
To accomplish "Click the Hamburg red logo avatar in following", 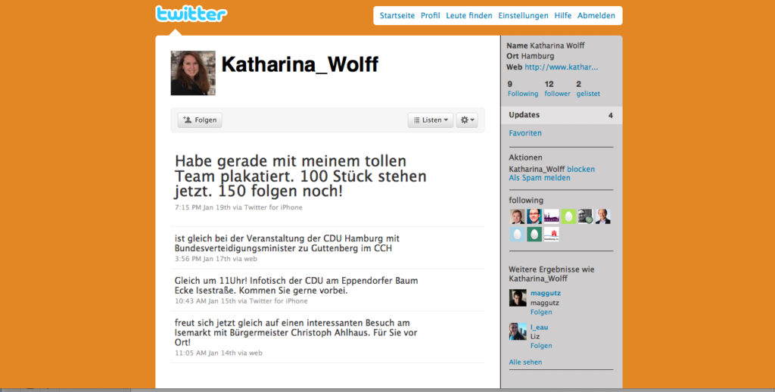I will pyautogui.click(x=552, y=234).
